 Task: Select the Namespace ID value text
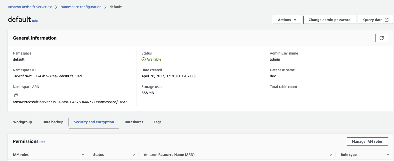[x=47, y=76]
